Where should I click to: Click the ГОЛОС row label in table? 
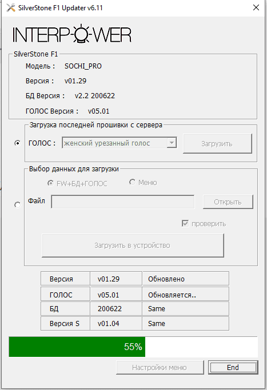pyautogui.click(x=65, y=295)
